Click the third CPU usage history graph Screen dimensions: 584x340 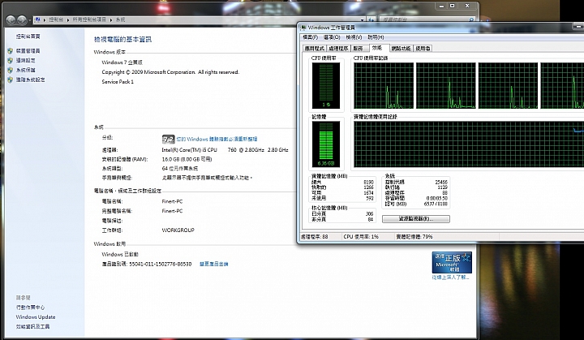click(x=508, y=85)
